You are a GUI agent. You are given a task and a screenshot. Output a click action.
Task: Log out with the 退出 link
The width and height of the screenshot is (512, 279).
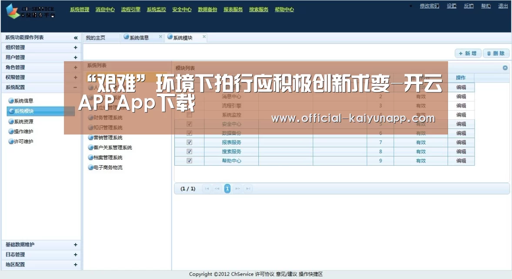[503, 6]
